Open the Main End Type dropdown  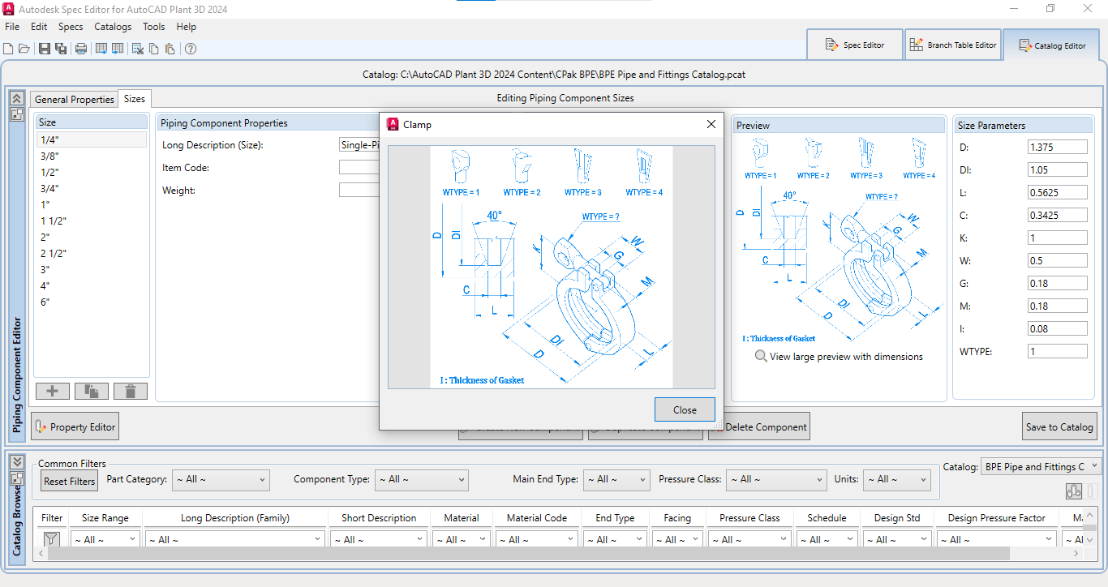616,480
